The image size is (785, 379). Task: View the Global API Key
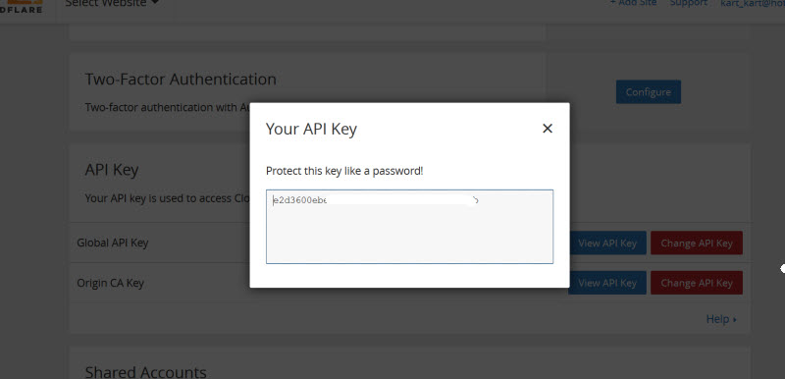click(607, 243)
